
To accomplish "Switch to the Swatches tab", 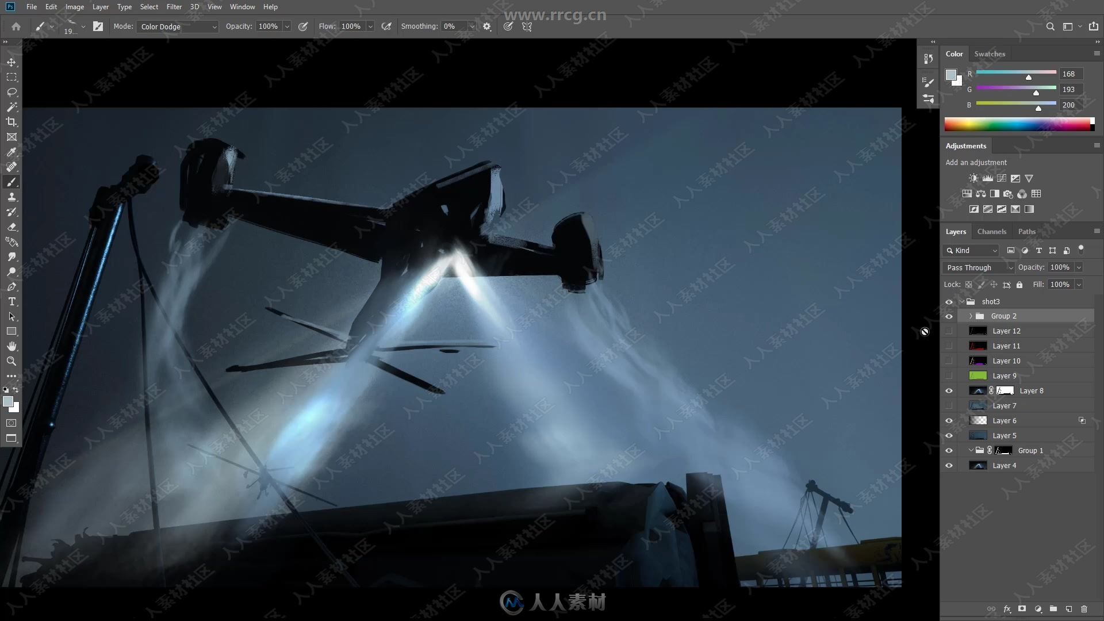I will 990,54.
